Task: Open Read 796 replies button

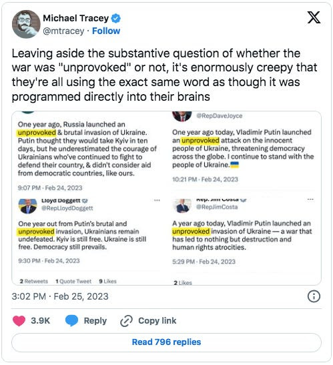Action: click(166, 342)
